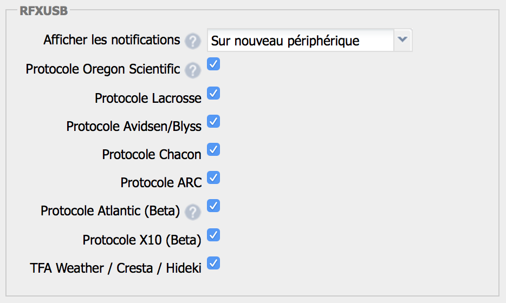Open the 'Sur nouveau périphérique' combo box
This screenshot has height=303, width=506.
pyautogui.click(x=309, y=40)
